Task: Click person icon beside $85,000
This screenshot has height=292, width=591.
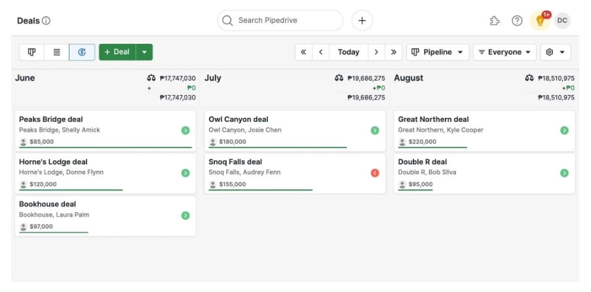Action: tap(24, 142)
